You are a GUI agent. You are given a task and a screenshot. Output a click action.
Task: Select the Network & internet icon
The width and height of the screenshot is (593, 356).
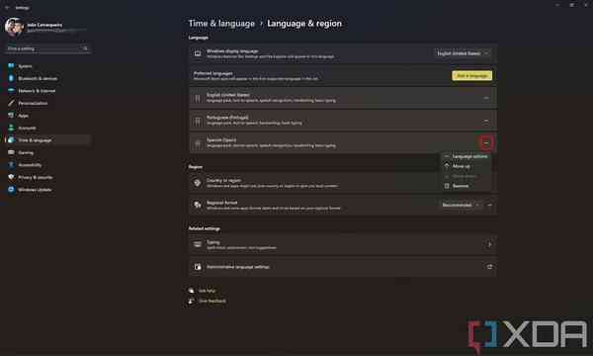[11, 90]
